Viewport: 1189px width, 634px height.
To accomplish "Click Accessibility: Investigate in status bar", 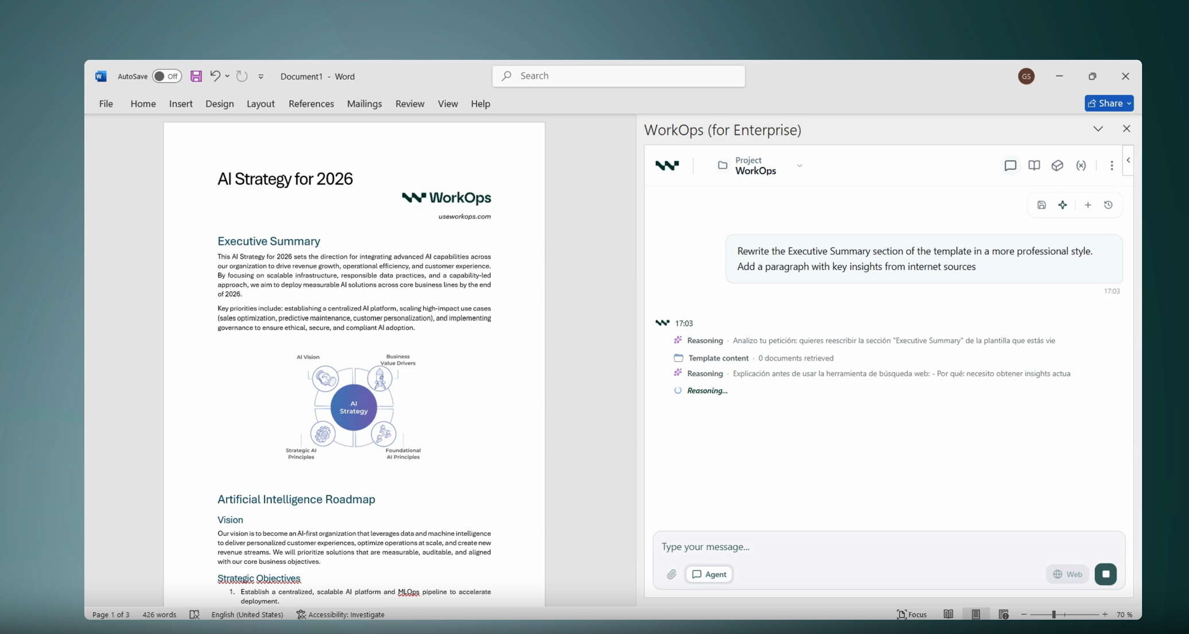I will tap(340, 615).
